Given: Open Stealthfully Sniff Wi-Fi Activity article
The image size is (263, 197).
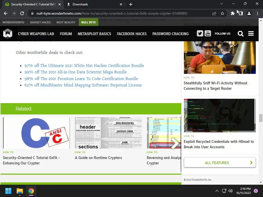Looking at the screenshot, I should click(x=215, y=86).
